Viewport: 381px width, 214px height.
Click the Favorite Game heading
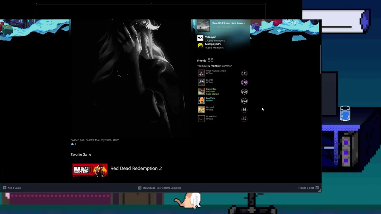(x=81, y=155)
